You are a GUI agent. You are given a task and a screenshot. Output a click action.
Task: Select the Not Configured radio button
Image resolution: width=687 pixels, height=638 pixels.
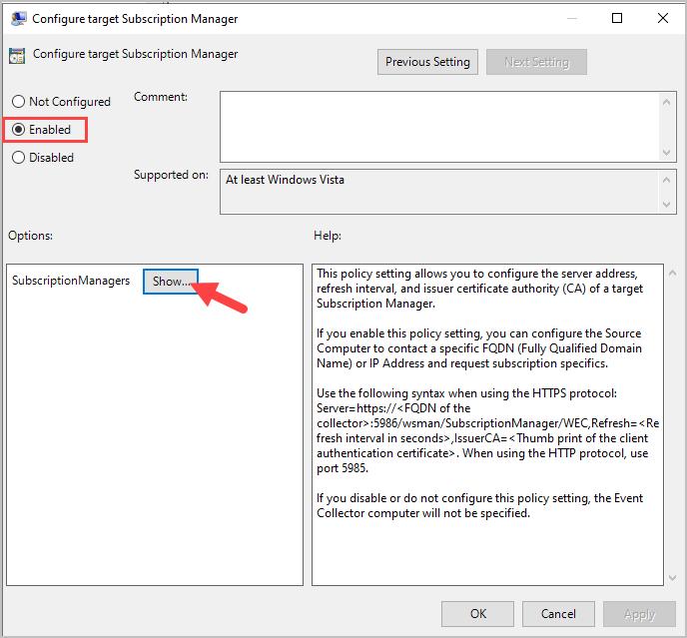(x=18, y=102)
